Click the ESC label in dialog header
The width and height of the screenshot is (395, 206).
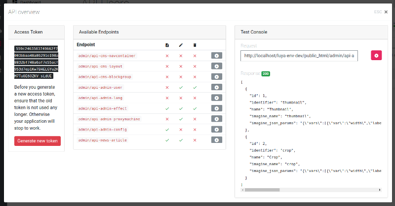(378, 12)
